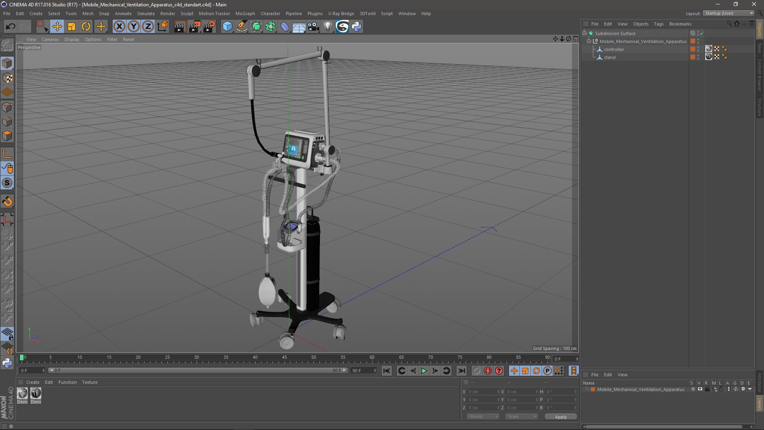The height and width of the screenshot is (430, 764).
Task: Open the MoGraph menu
Action: click(245, 14)
